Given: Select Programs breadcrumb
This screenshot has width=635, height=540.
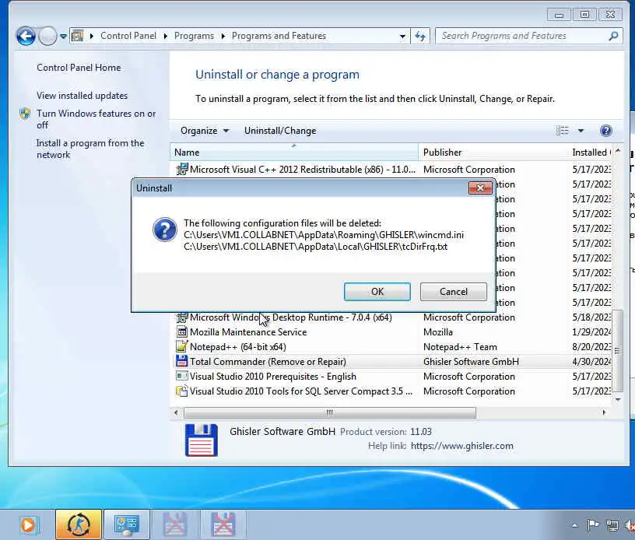Looking at the screenshot, I should (194, 36).
